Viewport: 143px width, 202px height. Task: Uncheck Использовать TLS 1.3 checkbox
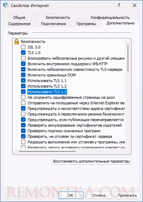coord(23,92)
